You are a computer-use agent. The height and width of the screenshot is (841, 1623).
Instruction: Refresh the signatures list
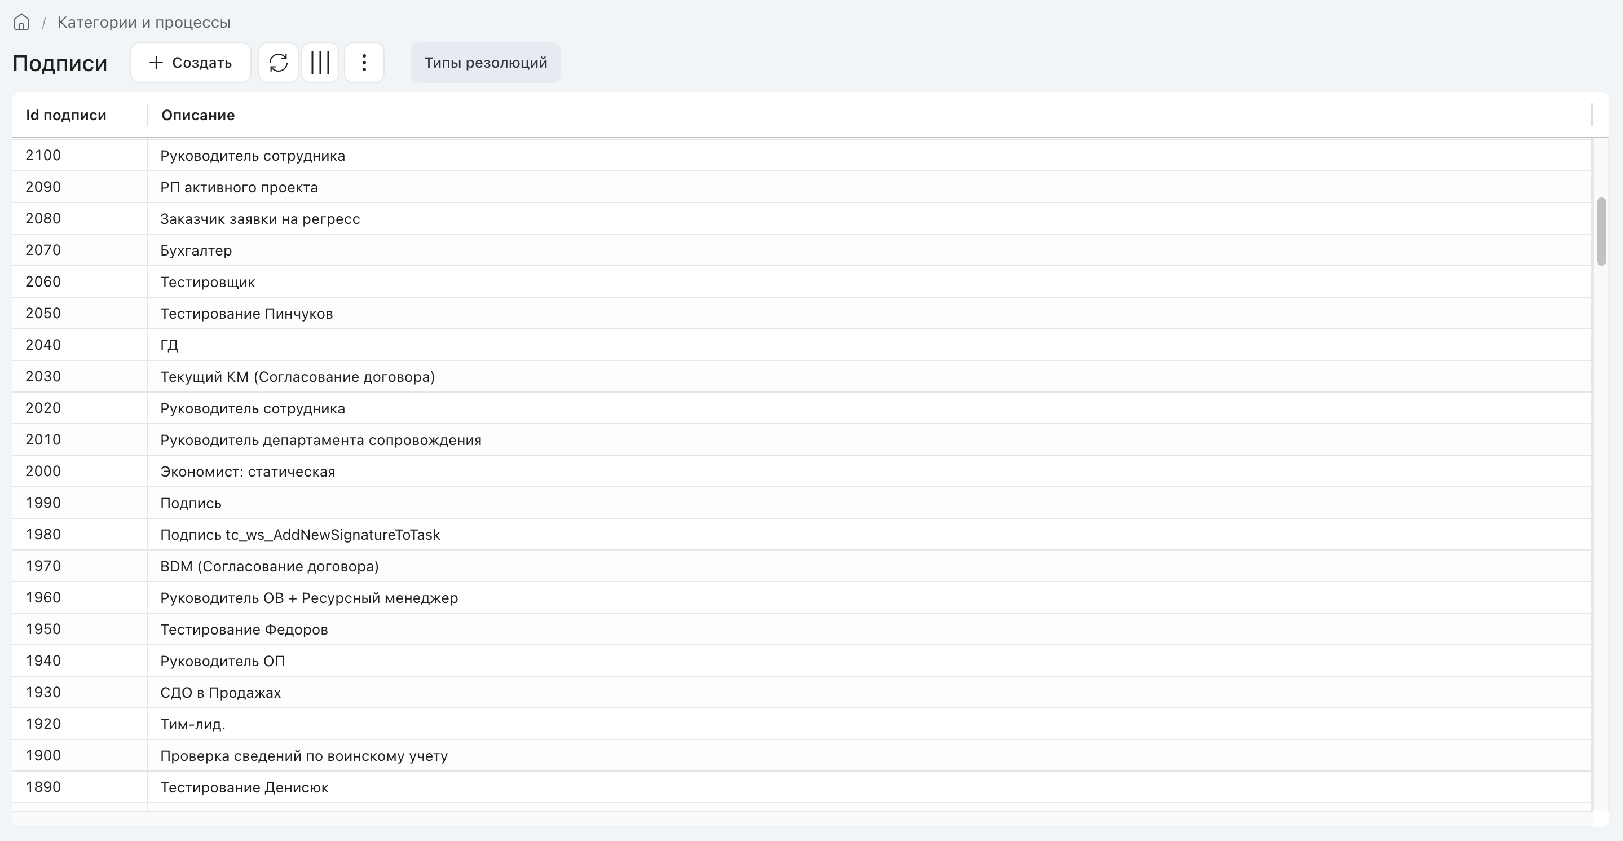279,63
